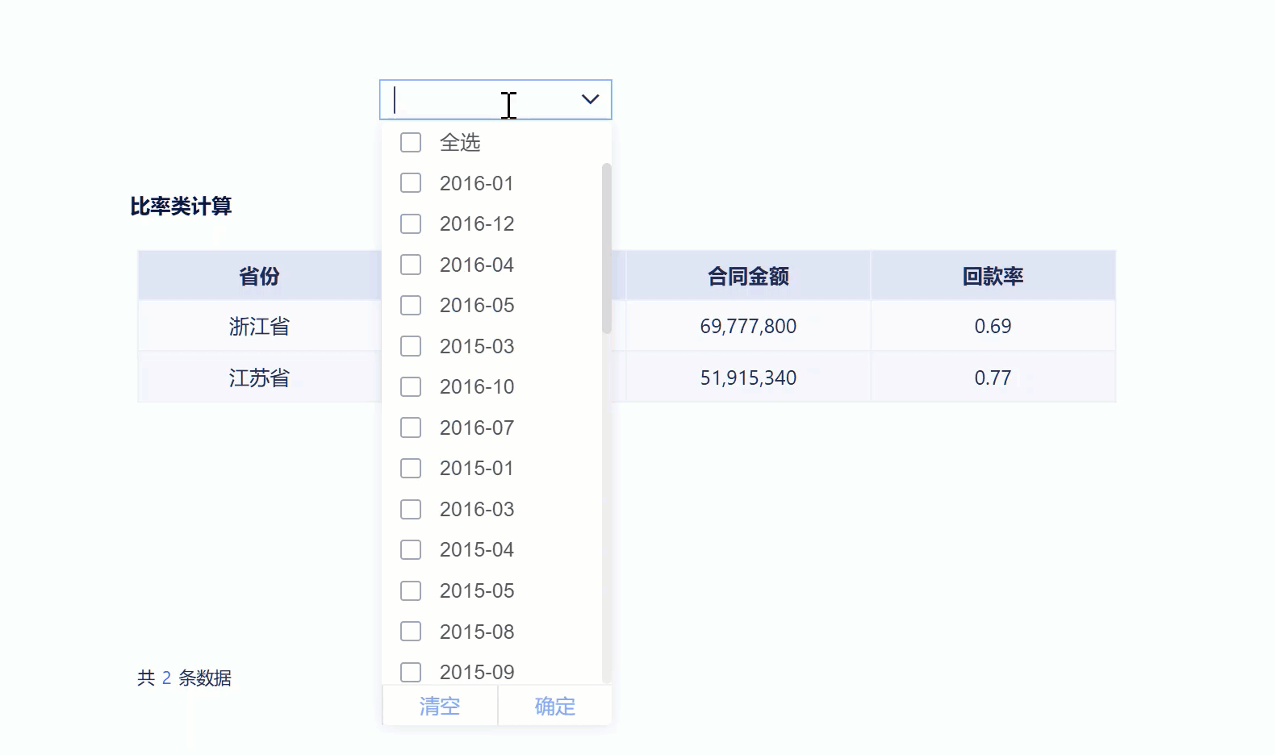
Task: Check the 2015-09 checkbox
Action: (411, 671)
